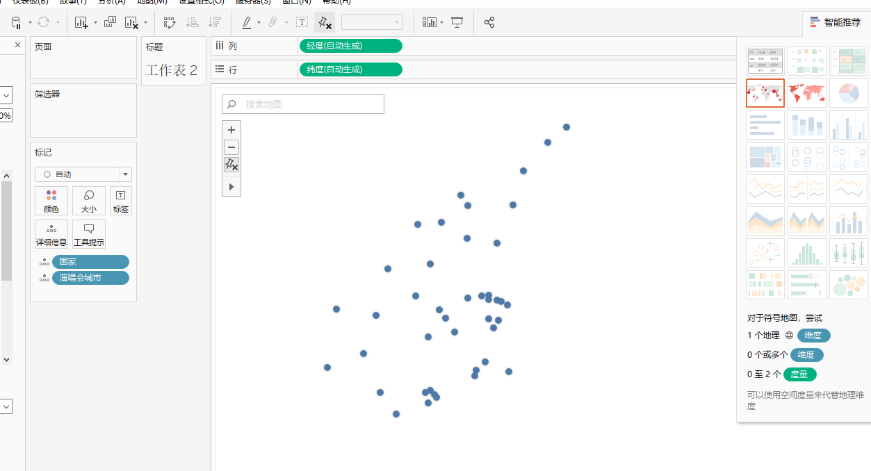Choose treemap in Show Me
Image resolution: width=871 pixels, height=471 pixels.
click(x=765, y=157)
